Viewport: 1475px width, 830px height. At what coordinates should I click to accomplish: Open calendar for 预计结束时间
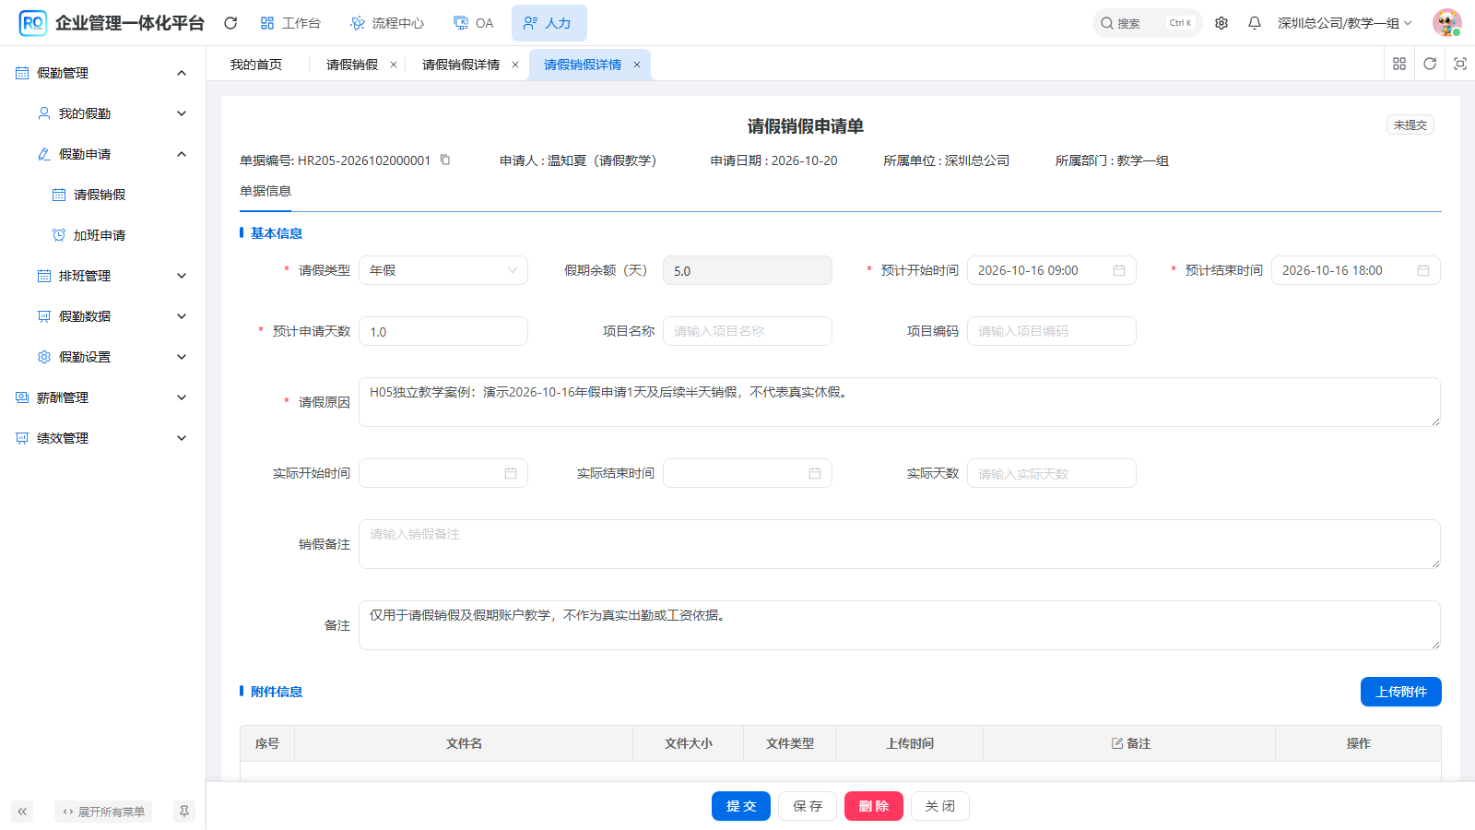pyautogui.click(x=1423, y=270)
